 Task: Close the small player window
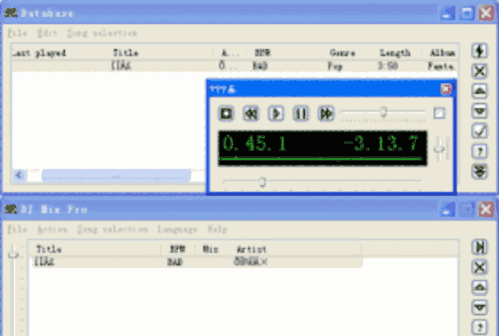446,89
